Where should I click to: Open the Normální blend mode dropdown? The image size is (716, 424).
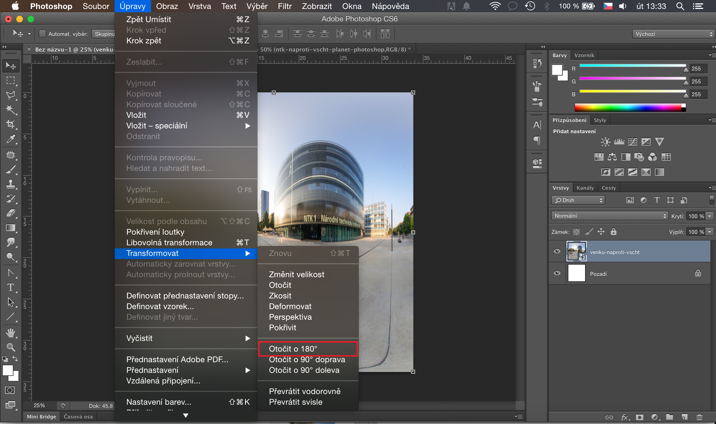click(x=610, y=216)
